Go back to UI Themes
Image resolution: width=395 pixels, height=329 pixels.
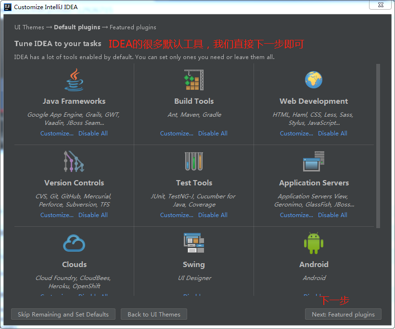pyautogui.click(x=154, y=314)
